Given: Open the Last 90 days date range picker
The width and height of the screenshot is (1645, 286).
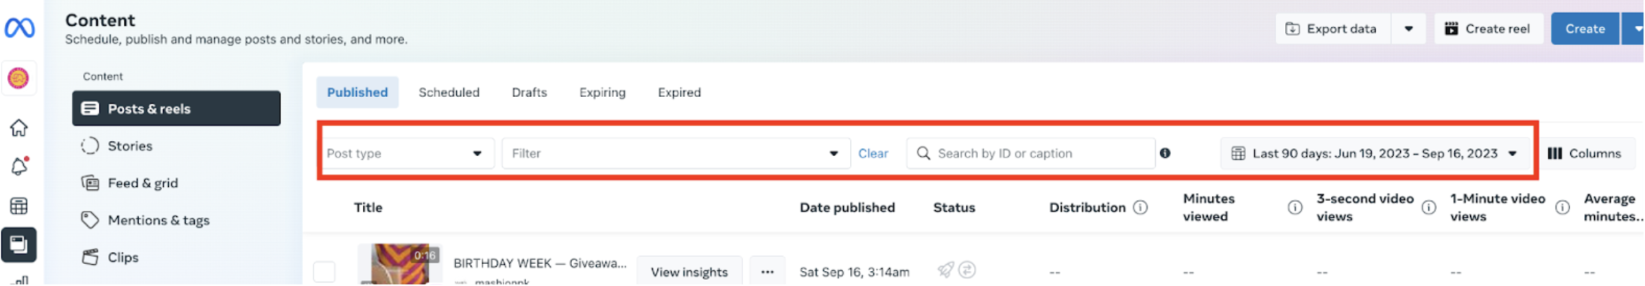Looking at the screenshot, I should [x=1374, y=153].
